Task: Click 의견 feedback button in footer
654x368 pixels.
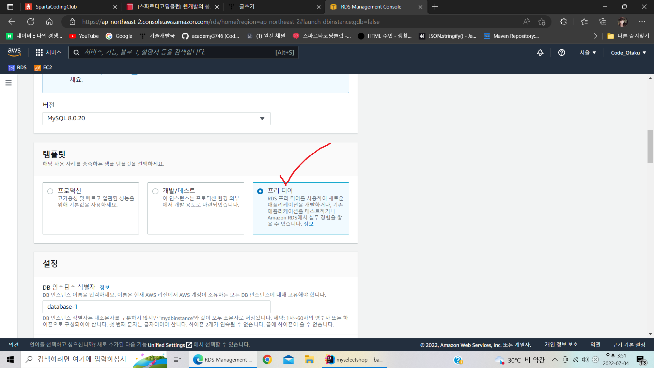Action: tap(14, 345)
